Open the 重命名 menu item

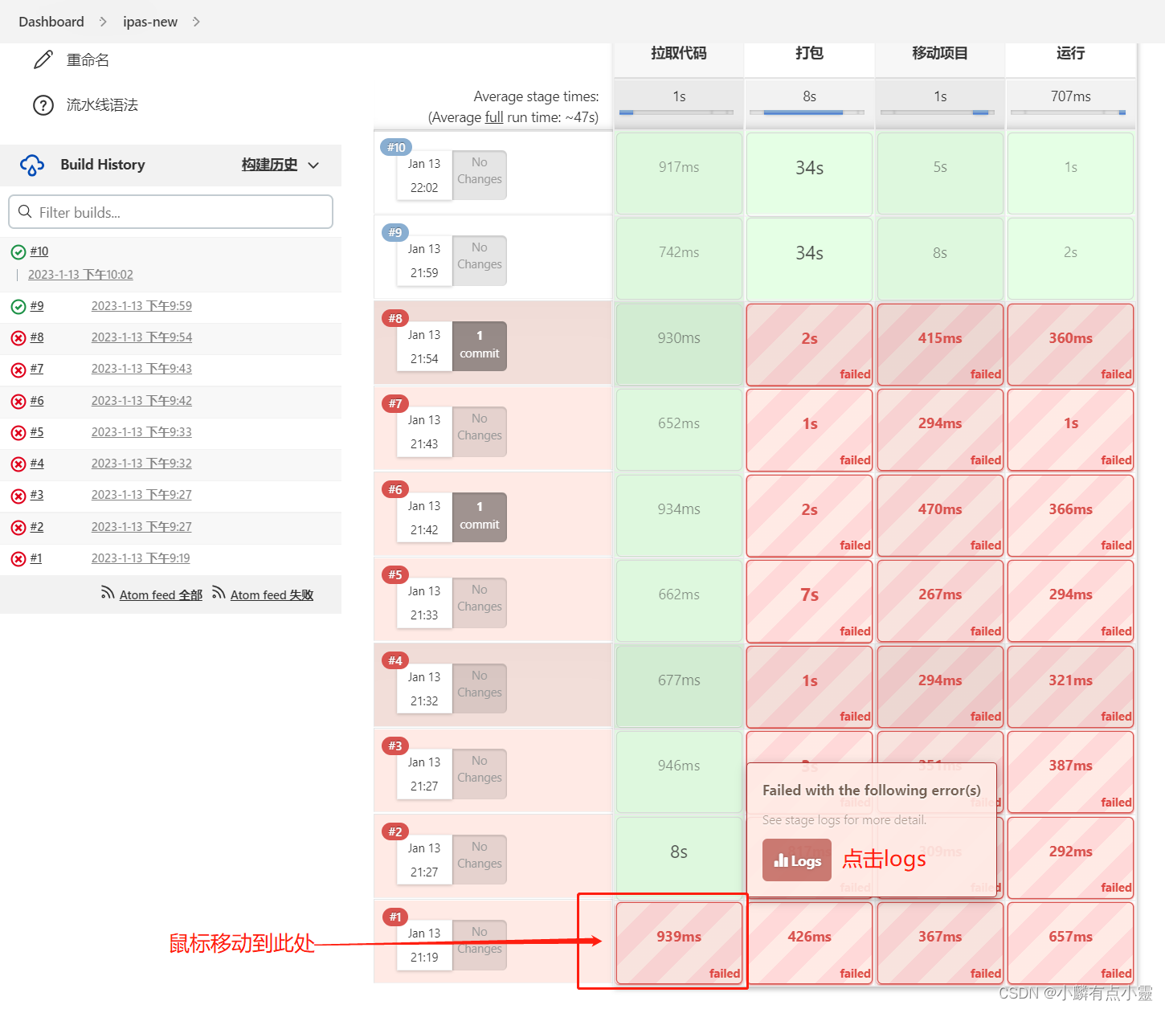pos(88,60)
